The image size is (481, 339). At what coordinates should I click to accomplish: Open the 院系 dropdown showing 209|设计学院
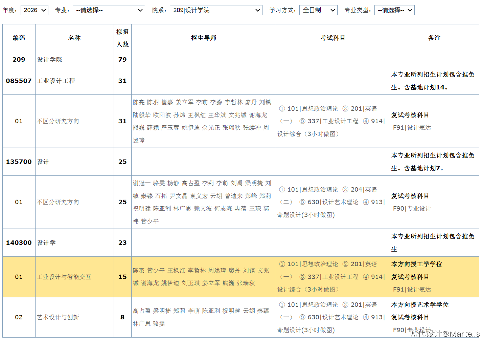pos(216,10)
